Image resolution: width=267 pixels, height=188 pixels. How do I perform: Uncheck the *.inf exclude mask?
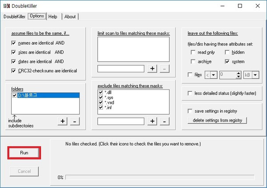101,107
